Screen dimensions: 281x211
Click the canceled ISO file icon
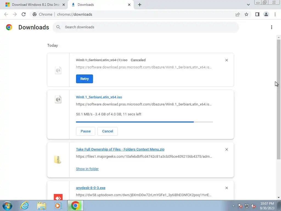(58, 70)
